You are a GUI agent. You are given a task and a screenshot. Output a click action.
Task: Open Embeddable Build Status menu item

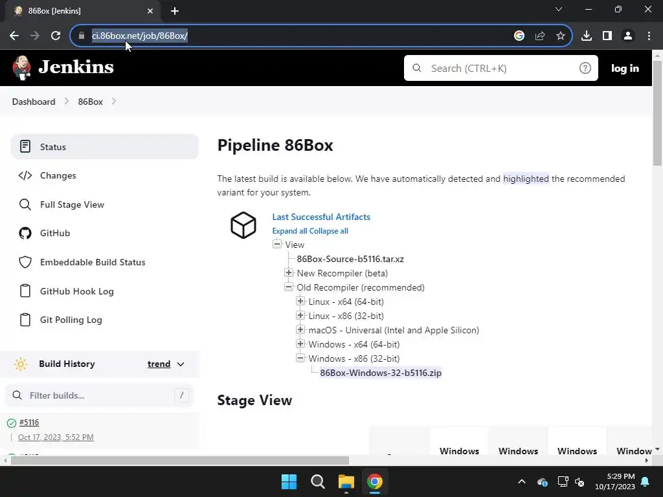click(104, 262)
